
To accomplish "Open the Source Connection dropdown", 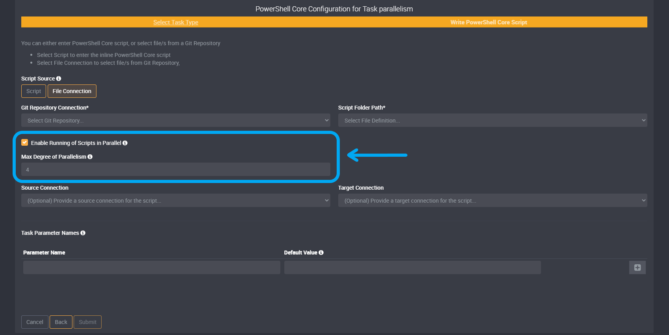I will coord(176,200).
